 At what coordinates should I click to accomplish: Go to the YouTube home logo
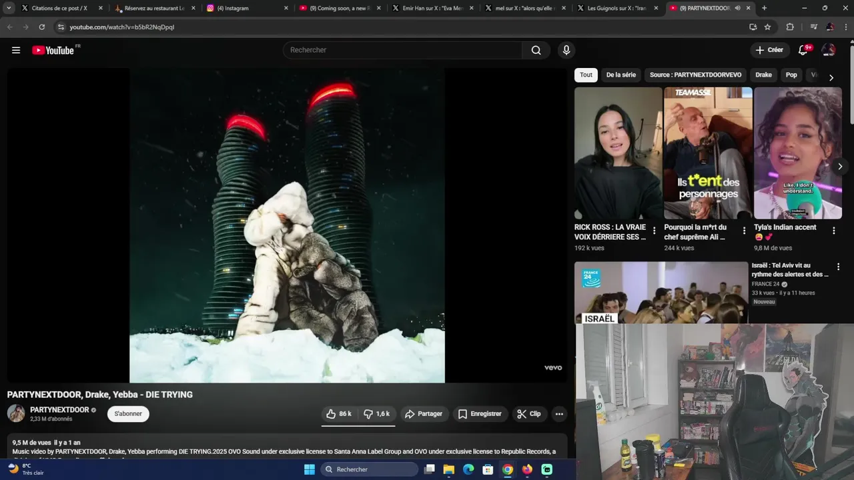point(54,50)
